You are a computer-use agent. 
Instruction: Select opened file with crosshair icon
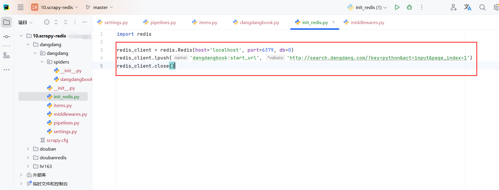click(47, 22)
